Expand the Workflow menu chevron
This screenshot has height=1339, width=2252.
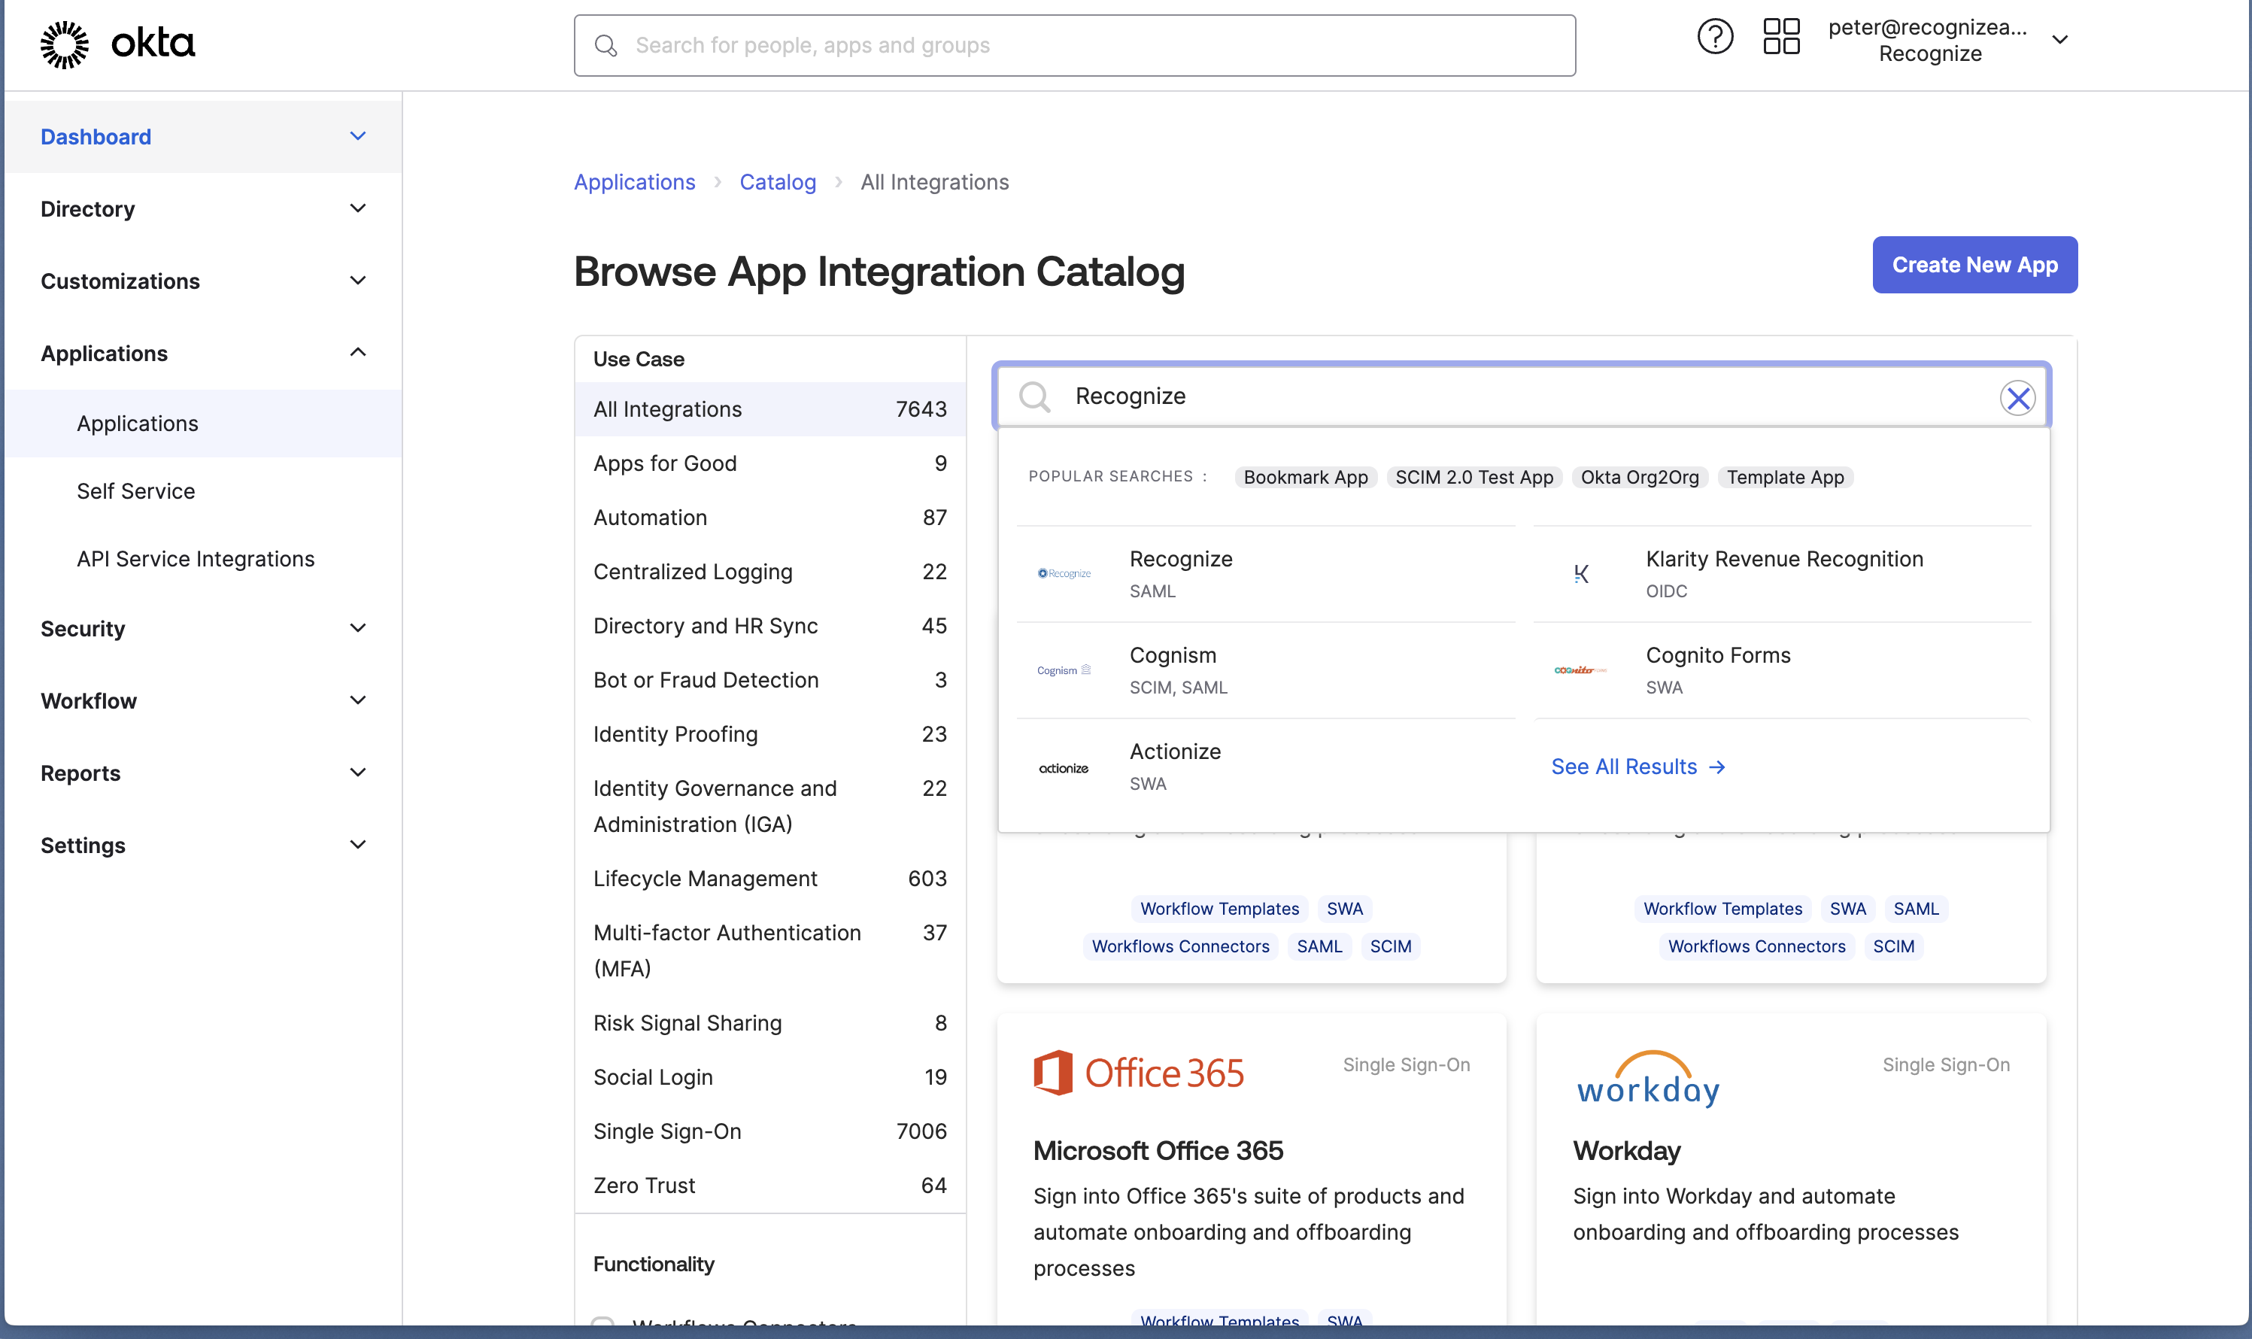tap(358, 700)
